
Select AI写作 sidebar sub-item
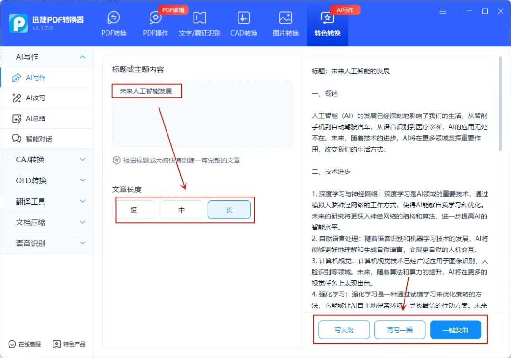click(x=46, y=78)
